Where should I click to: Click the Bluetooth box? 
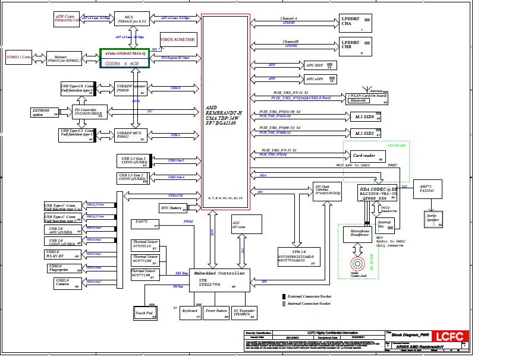pyautogui.click(x=358, y=100)
